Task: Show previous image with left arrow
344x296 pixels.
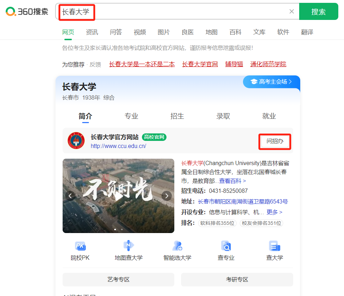Action: [x=70, y=196]
